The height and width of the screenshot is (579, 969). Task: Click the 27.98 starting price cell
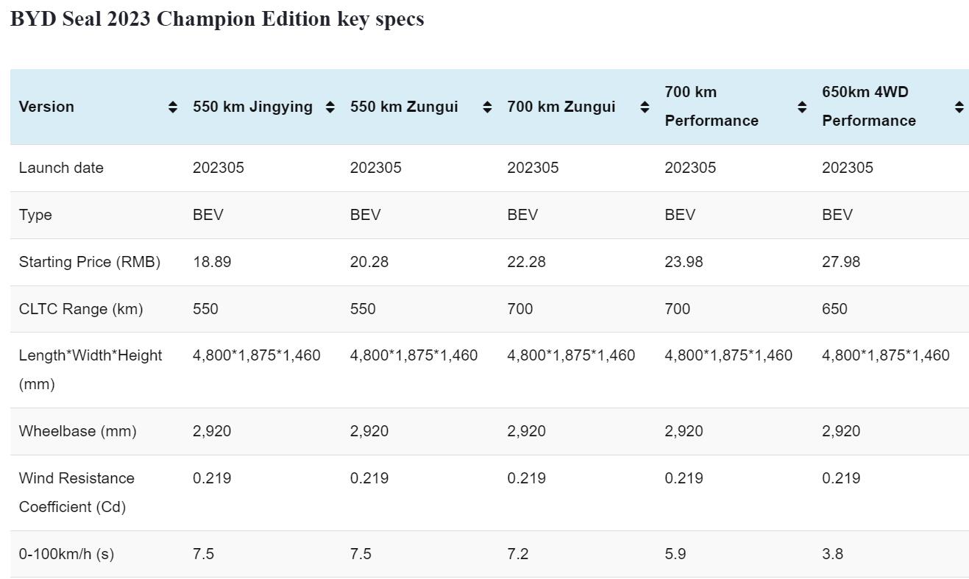[841, 262]
